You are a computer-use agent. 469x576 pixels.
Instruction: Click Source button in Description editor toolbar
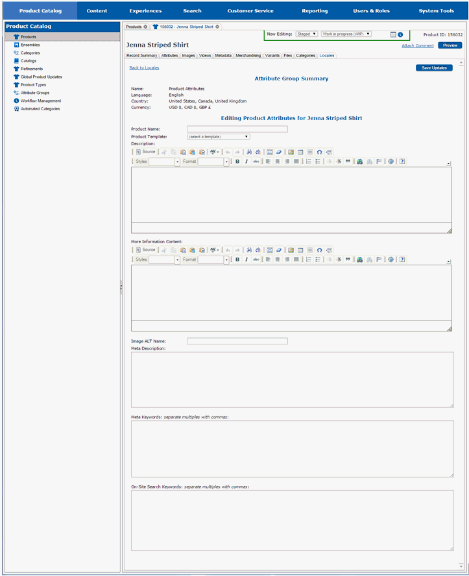pyautogui.click(x=146, y=152)
